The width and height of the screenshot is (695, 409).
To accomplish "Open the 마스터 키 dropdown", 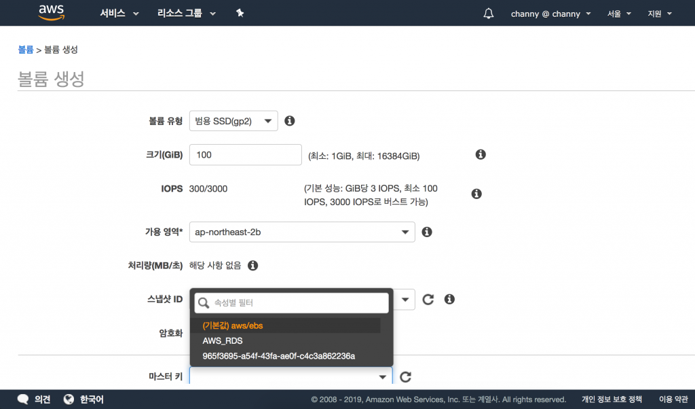I will 290,376.
